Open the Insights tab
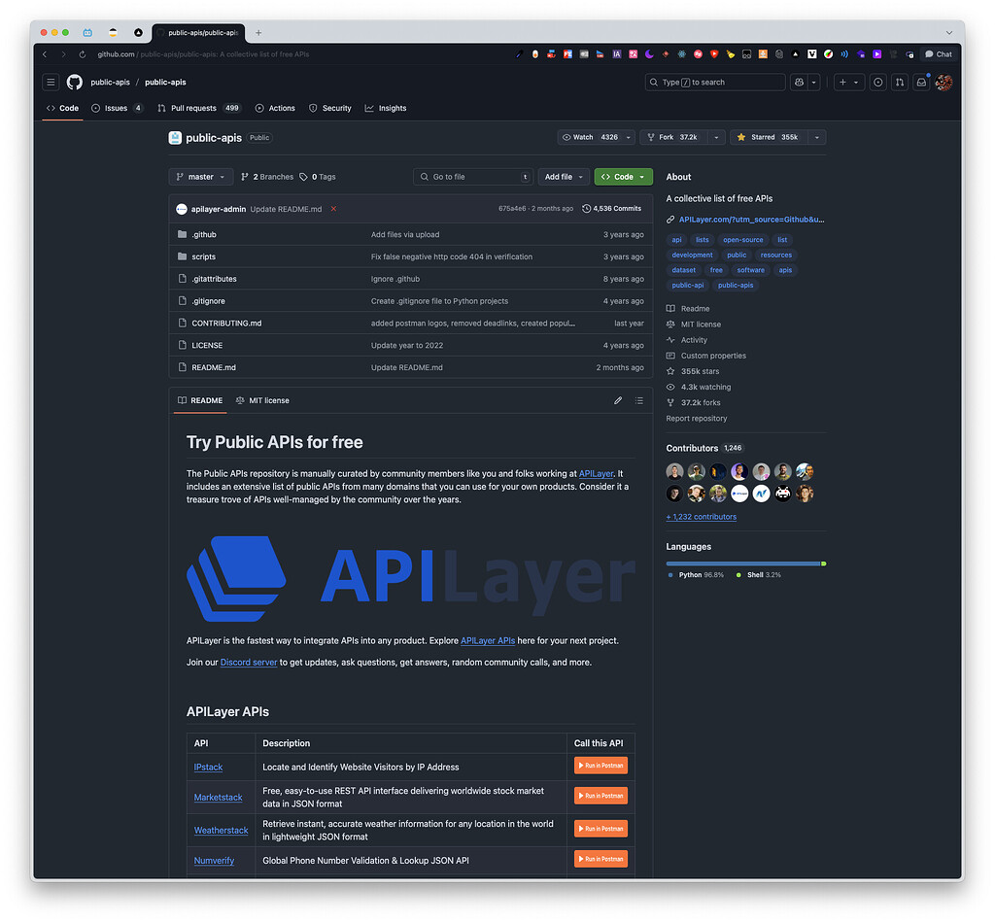Screen dimensions: 995x922 click(386, 109)
